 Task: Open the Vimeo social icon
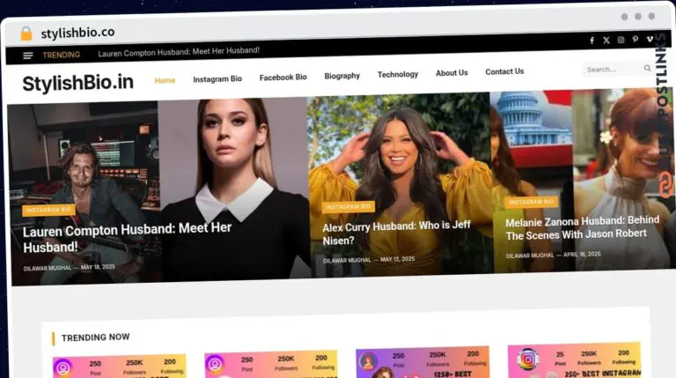(650, 39)
